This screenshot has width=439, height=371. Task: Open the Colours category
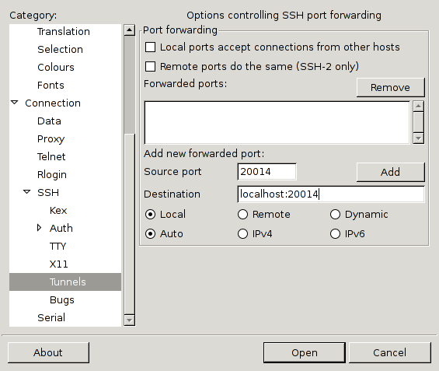click(x=56, y=67)
